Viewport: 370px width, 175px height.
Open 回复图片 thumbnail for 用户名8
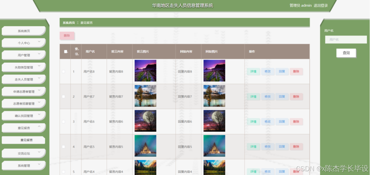pyautogui.click(x=214, y=71)
